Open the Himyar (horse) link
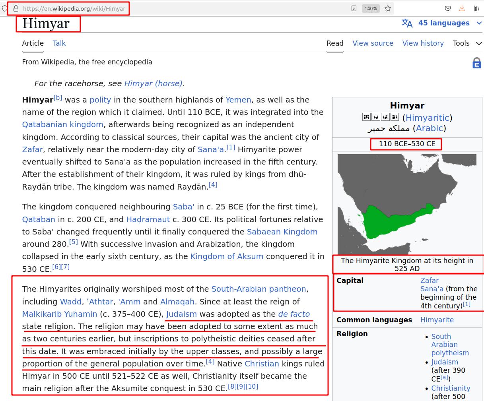The image size is (484, 401). pos(153,83)
